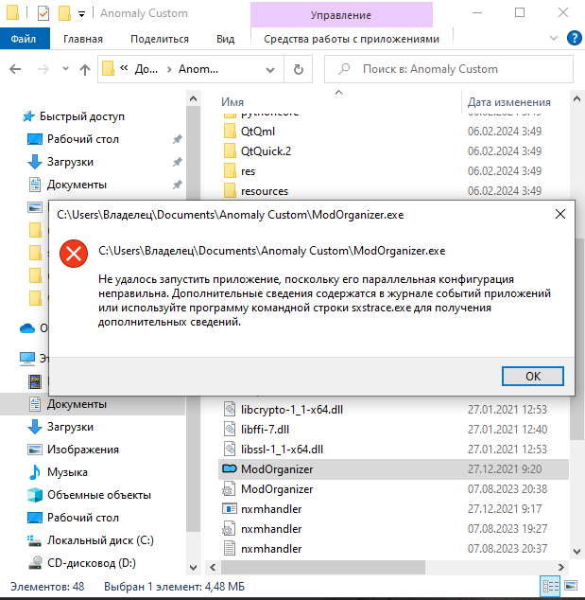
Task: Click the Anom... breadcrumb in address bar
Action: (x=198, y=69)
